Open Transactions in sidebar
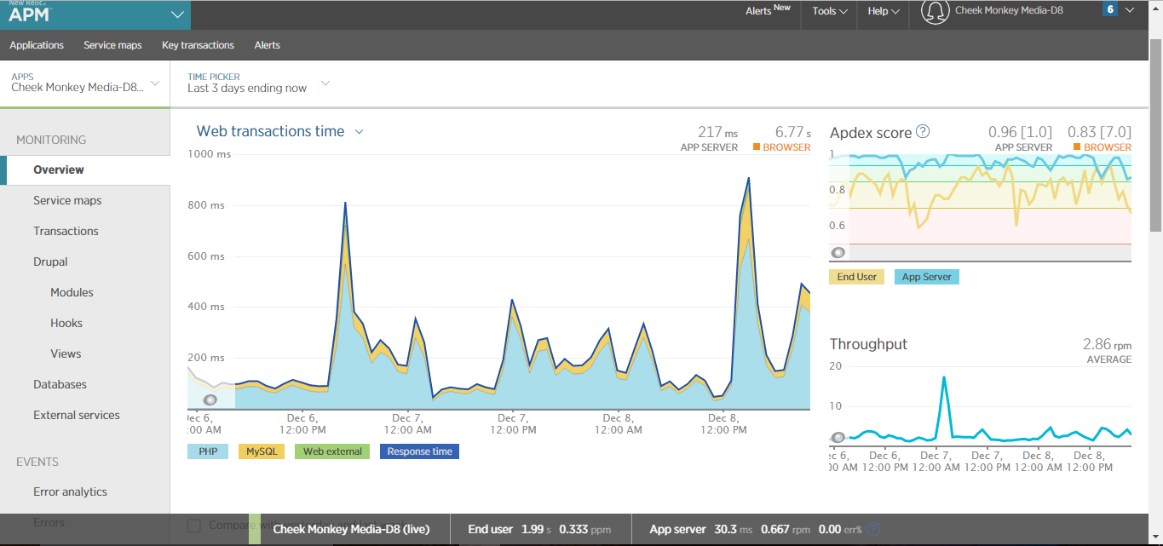This screenshot has width=1163, height=546. pyautogui.click(x=66, y=231)
